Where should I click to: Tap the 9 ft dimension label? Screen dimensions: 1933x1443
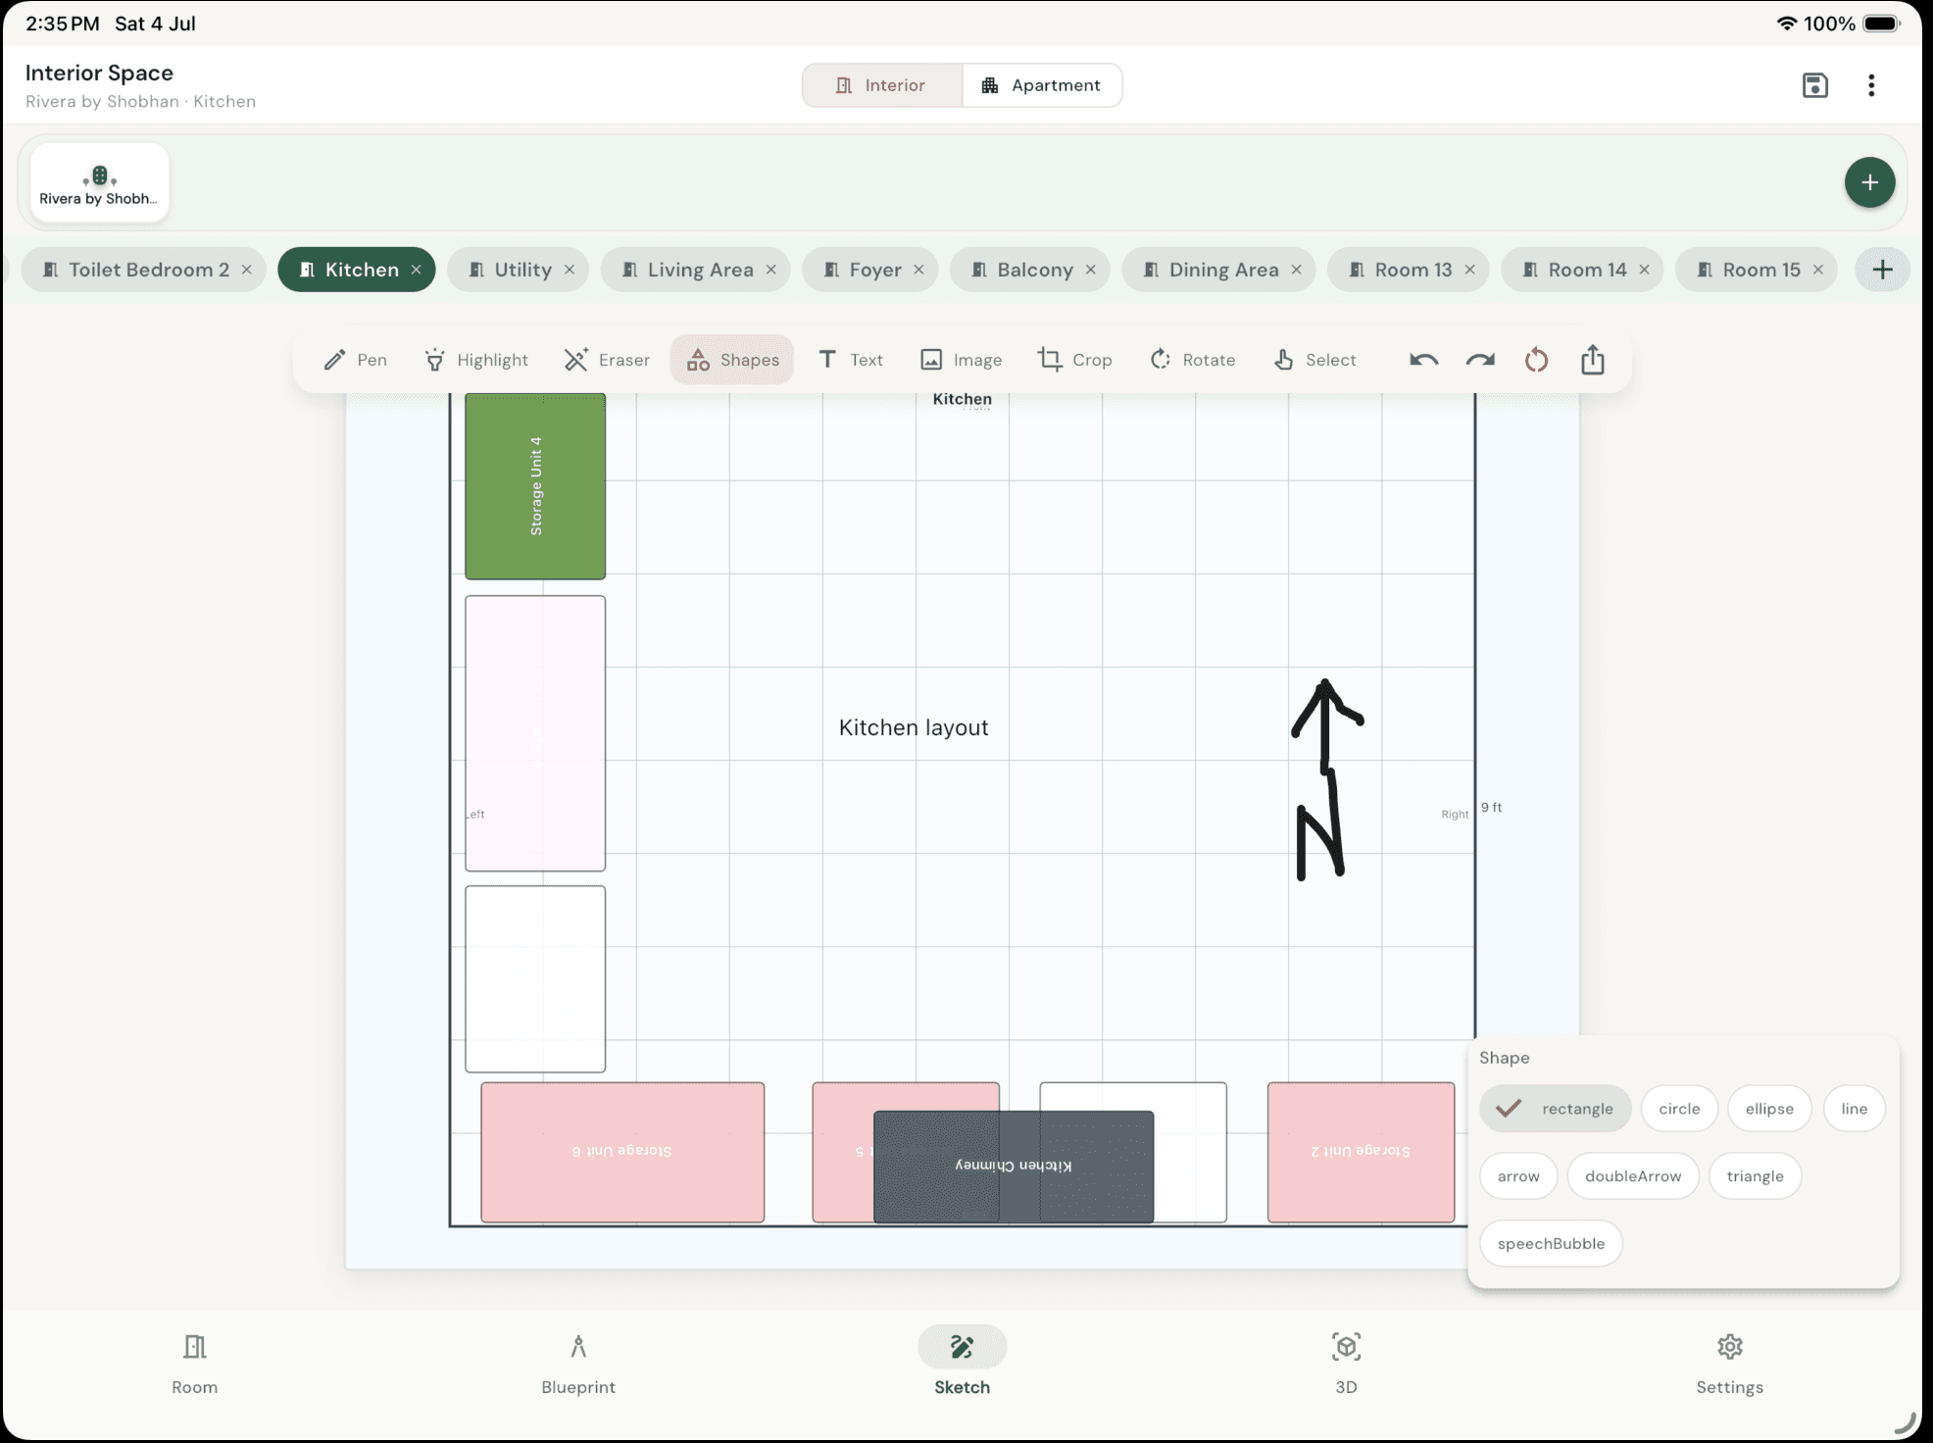1491,808
